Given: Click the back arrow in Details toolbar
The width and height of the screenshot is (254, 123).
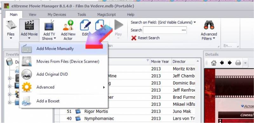Looking at the screenshot, I should coord(222,63).
